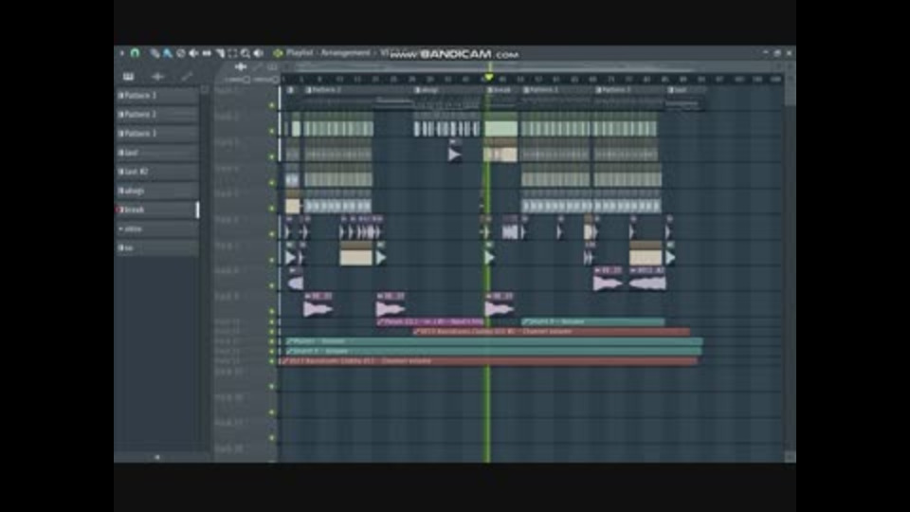Select the highlighted 'break' pattern
Screen dimensions: 910x512
157,210
